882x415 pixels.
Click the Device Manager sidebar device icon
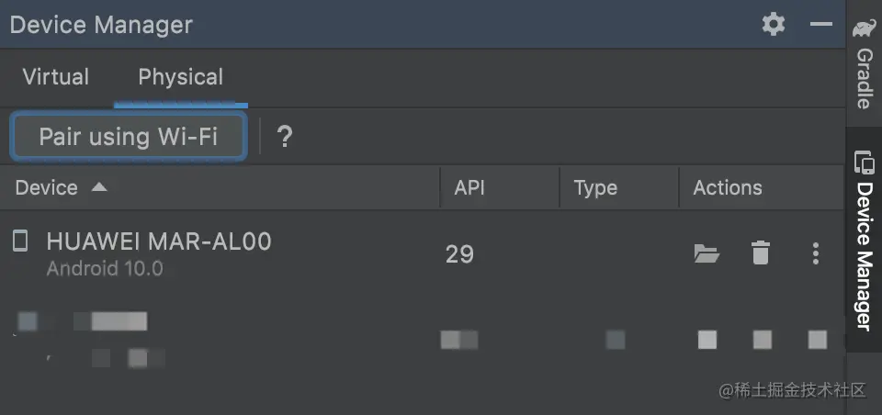click(x=864, y=162)
